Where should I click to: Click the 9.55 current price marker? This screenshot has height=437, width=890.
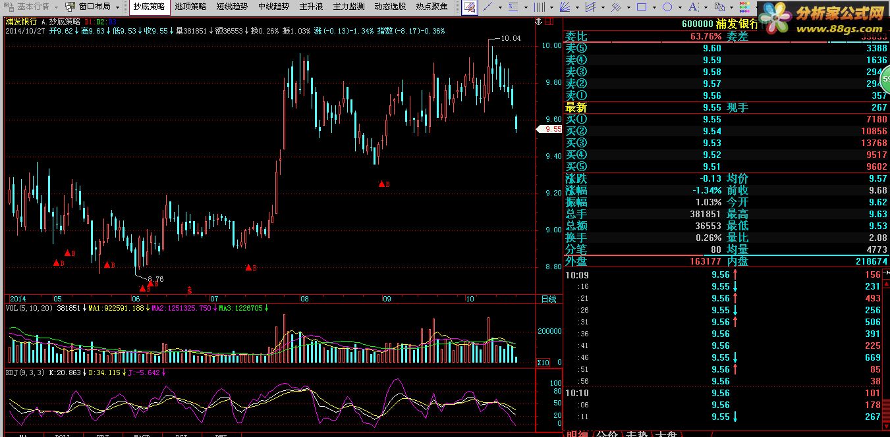coord(549,130)
